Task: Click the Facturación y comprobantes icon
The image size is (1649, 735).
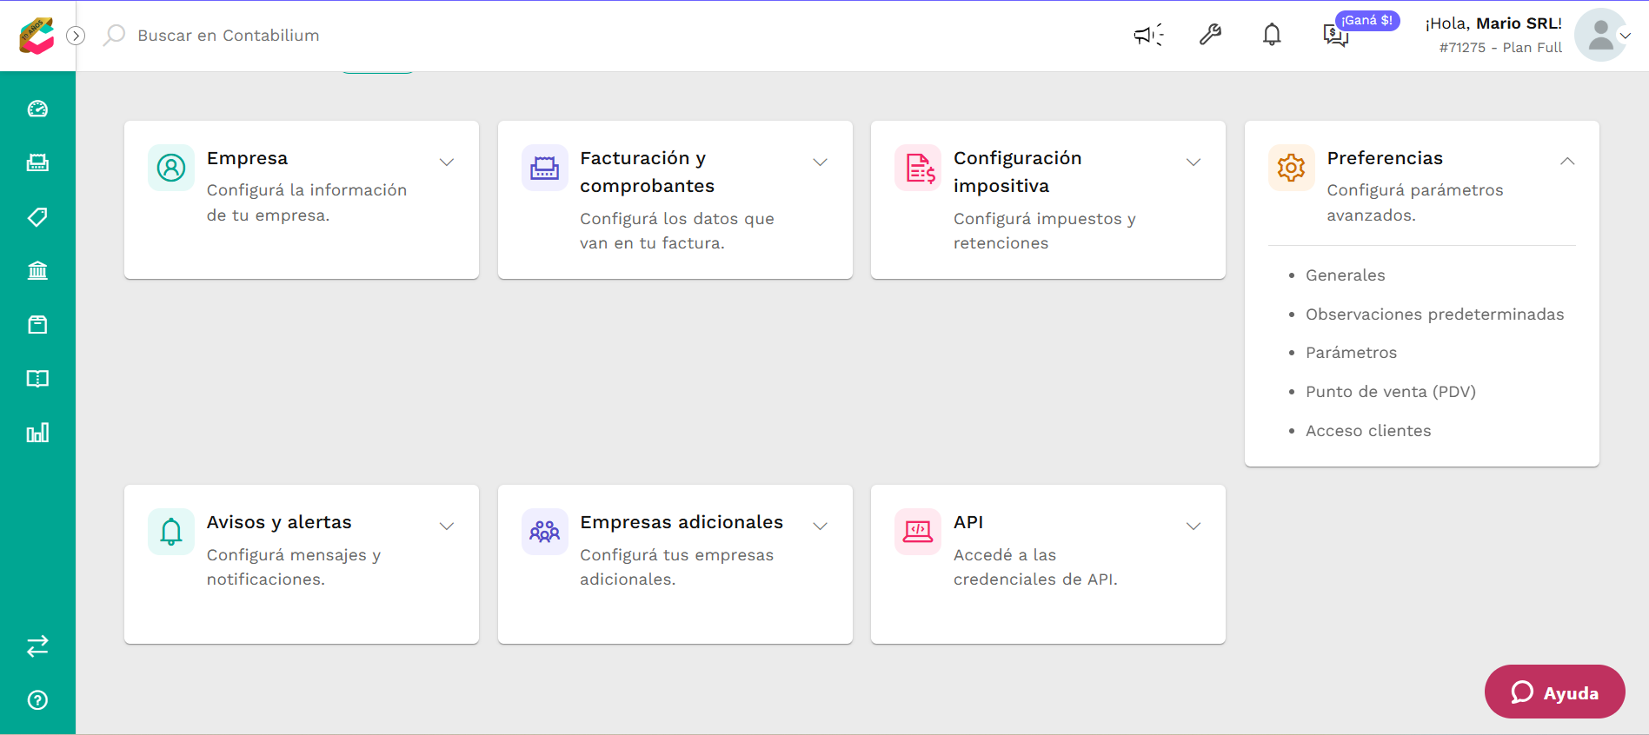Action: (545, 168)
